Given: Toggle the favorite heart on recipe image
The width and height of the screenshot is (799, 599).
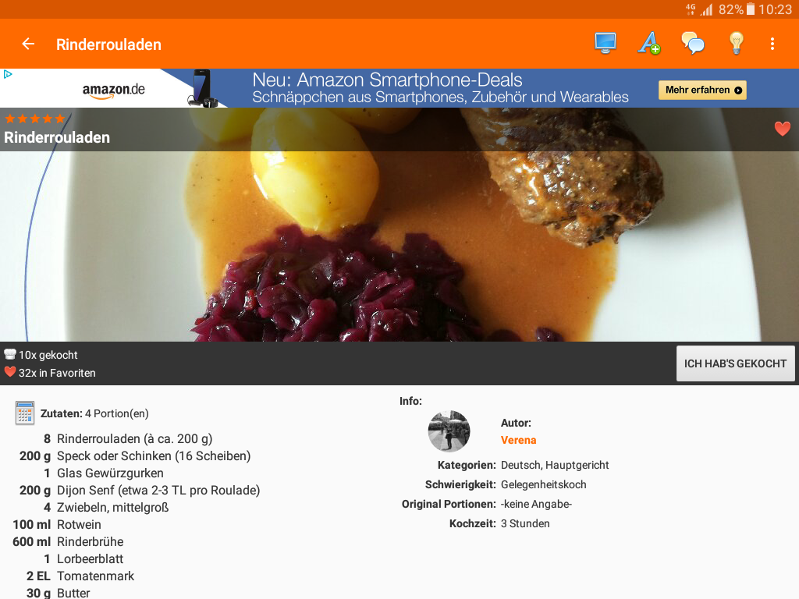Looking at the screenshot, I should tap(782, 129).
